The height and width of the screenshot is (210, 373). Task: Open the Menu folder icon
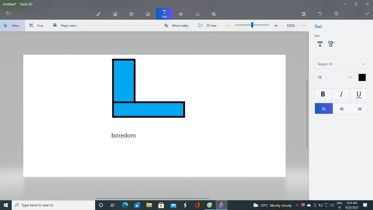tap(8, 13)
